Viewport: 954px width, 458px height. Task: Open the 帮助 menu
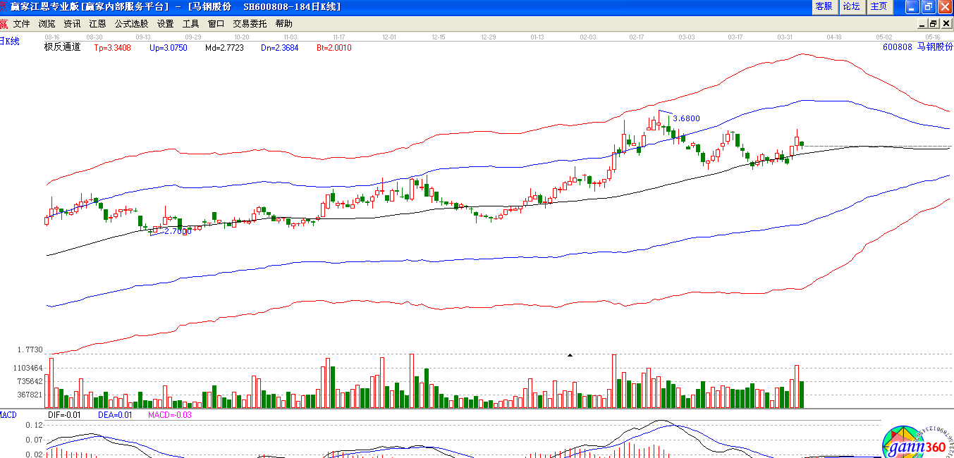click(x=283, y=23)
